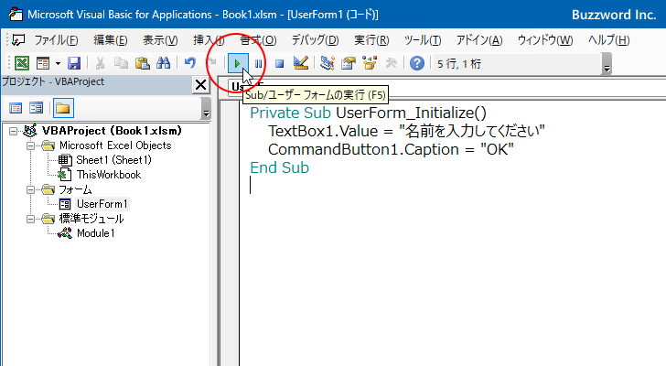
Task: Click the Copy icon
Action: click(x=121, y=63)
